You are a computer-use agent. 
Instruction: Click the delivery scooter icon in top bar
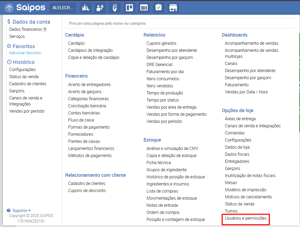click(x=85, y=8)
